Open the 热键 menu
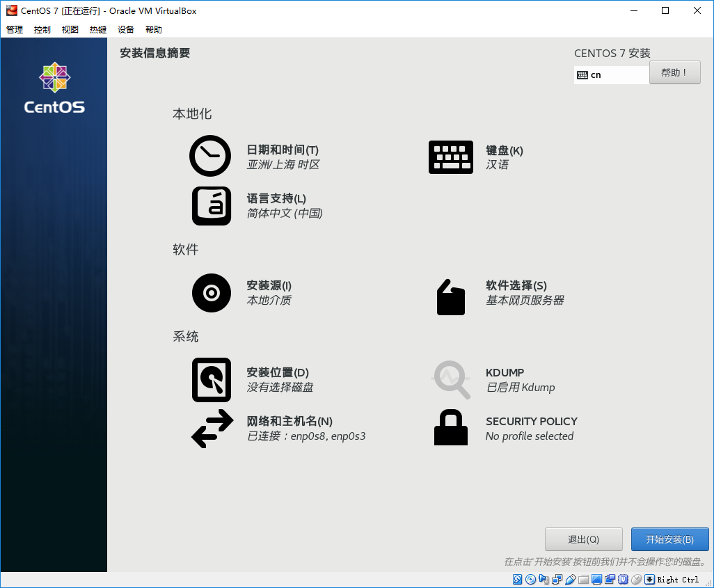The image size is (714, 588). 98,30
